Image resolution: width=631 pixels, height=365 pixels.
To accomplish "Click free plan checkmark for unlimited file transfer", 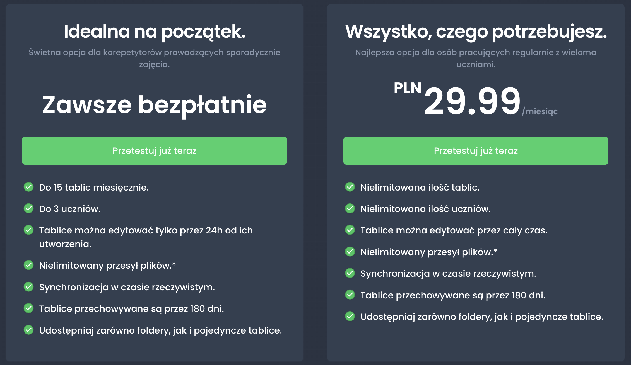I will (x=29, y=265).
